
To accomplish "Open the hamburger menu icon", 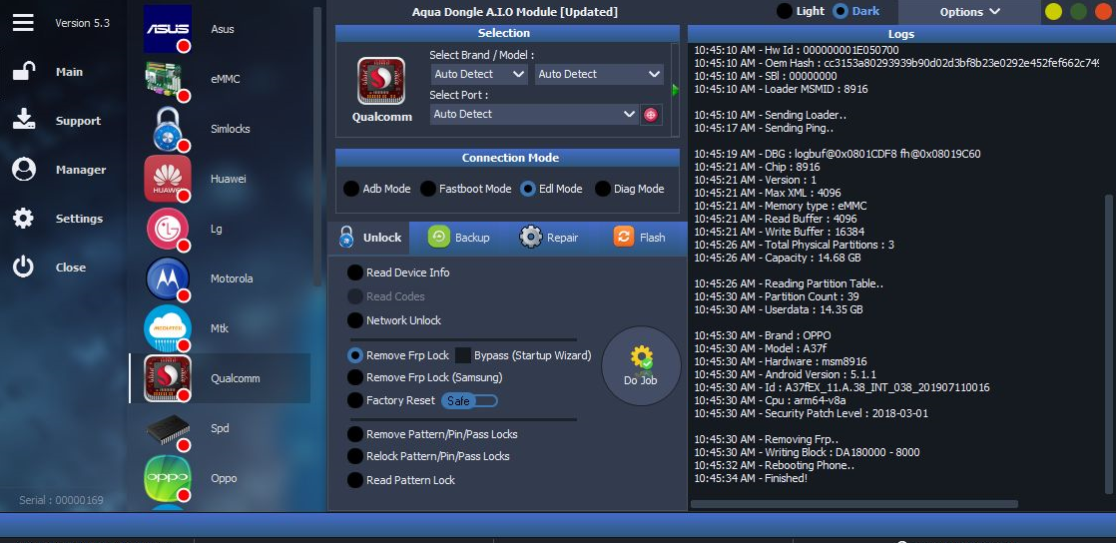I will (23, 22).
